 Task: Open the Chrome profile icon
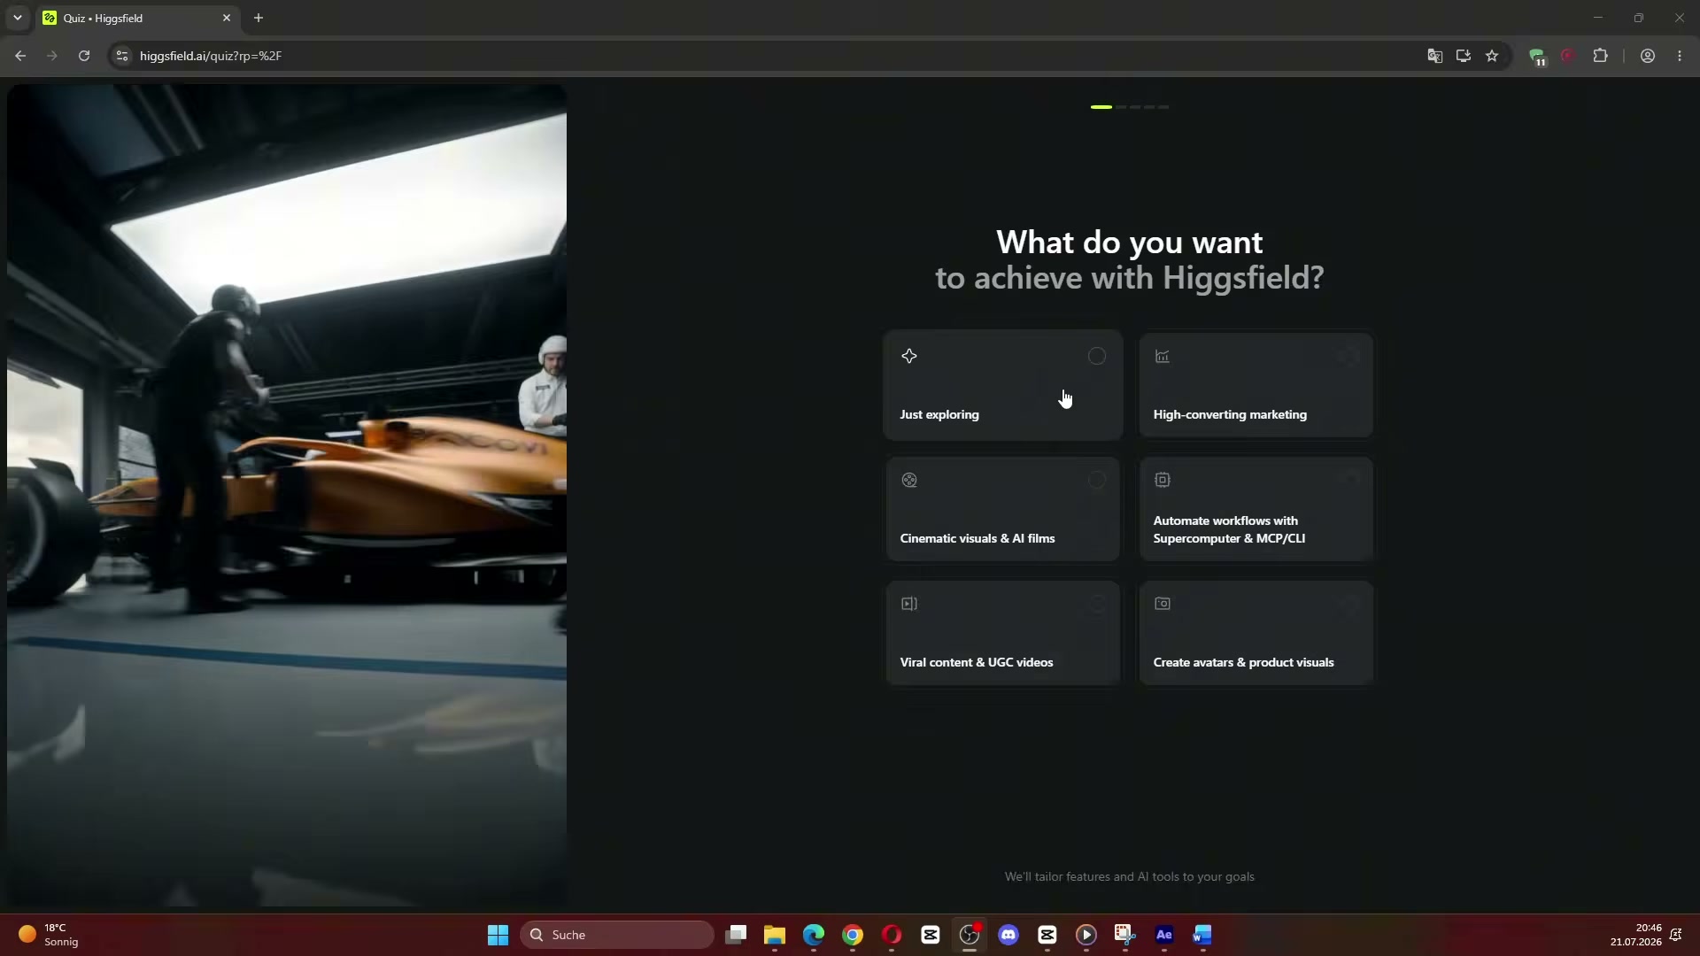(1648, 56)
